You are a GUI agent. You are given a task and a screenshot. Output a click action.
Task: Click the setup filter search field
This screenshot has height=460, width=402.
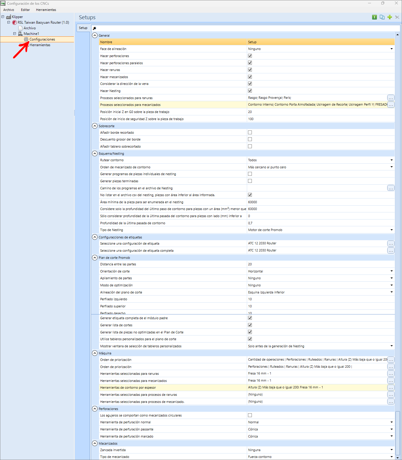coord(246,28)
